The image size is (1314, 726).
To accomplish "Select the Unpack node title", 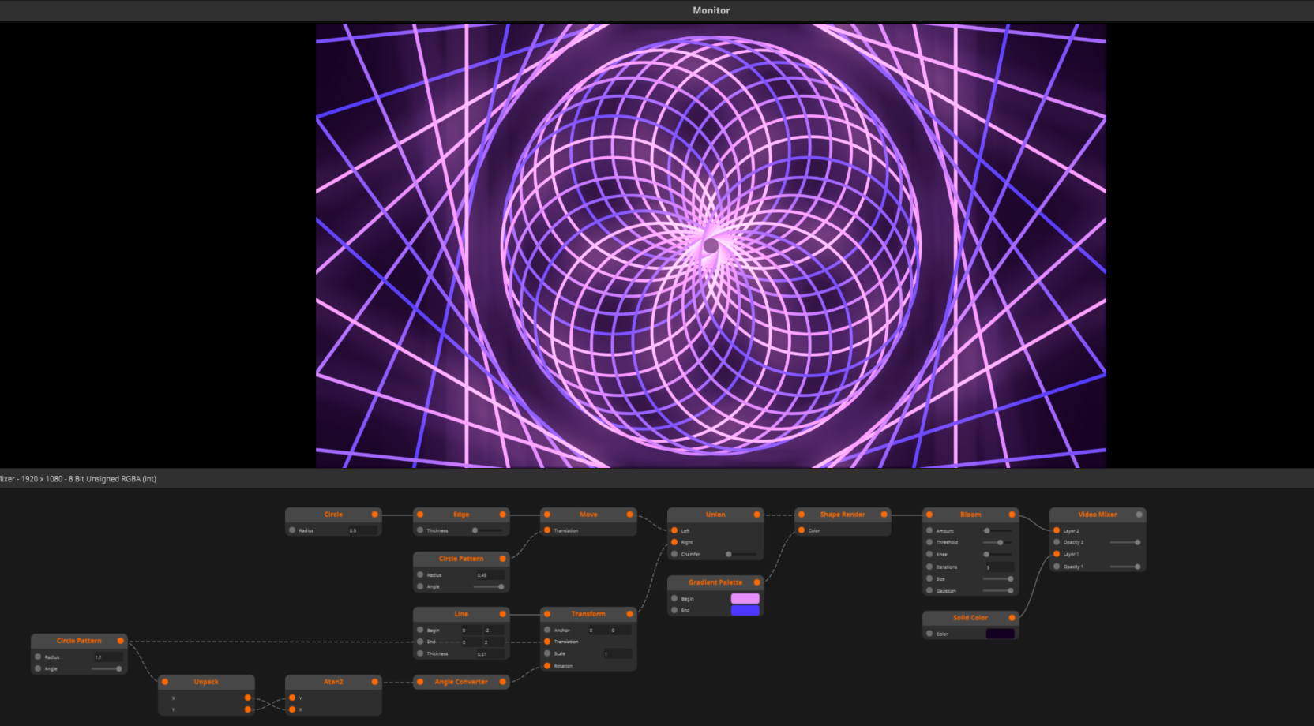I will [x=206, y=682].
